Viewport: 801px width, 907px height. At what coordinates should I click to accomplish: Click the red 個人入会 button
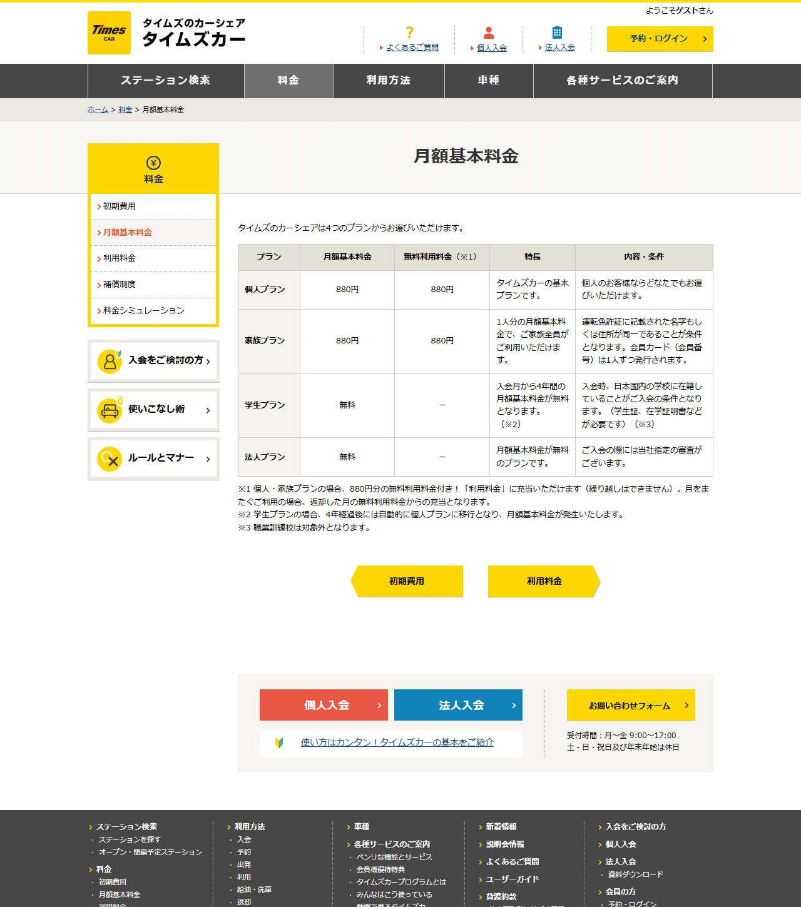click(324, 705)
